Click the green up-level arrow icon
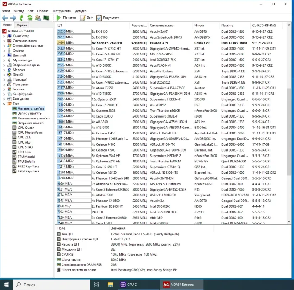The width and height of the screenshot is (294, 290). coord(21,18)
